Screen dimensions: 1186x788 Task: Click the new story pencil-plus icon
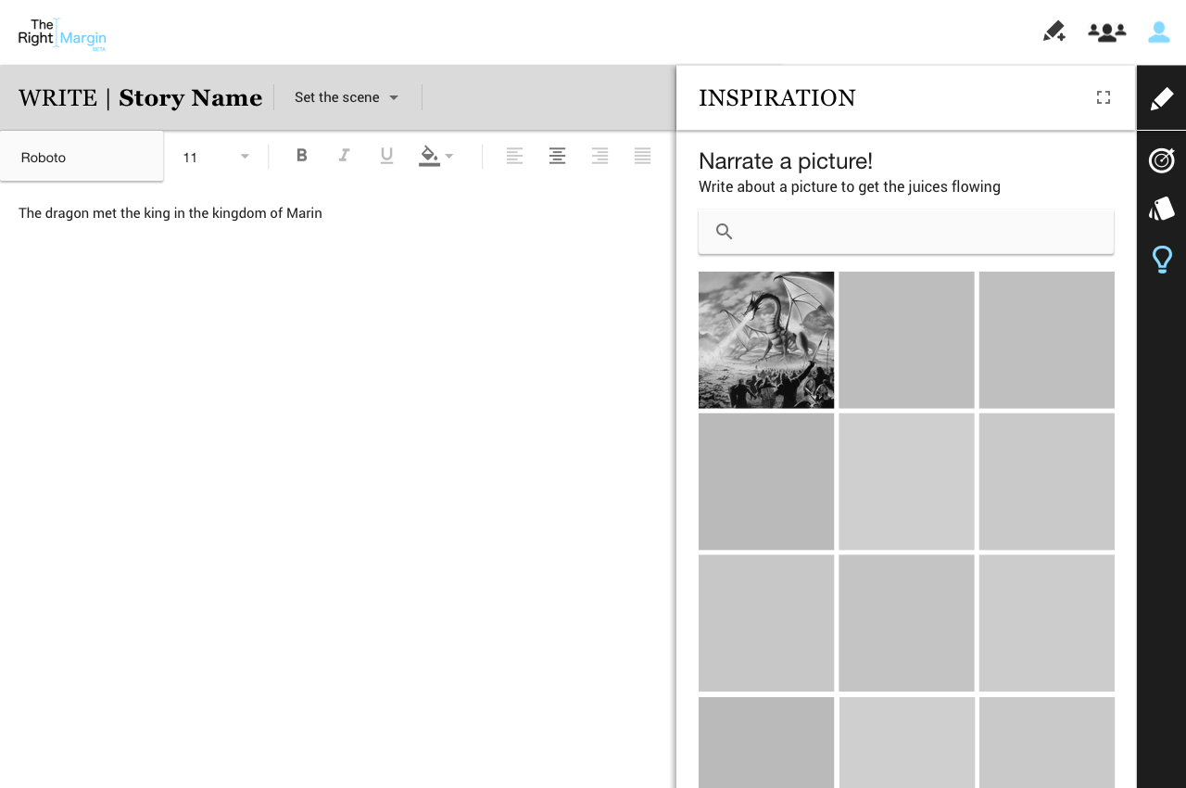1054,32
